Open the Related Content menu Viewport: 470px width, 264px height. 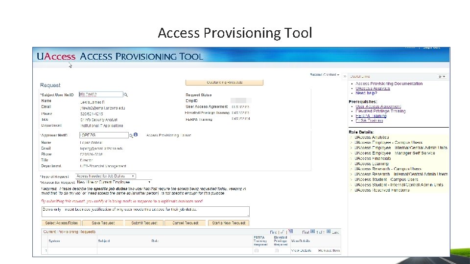325,75
